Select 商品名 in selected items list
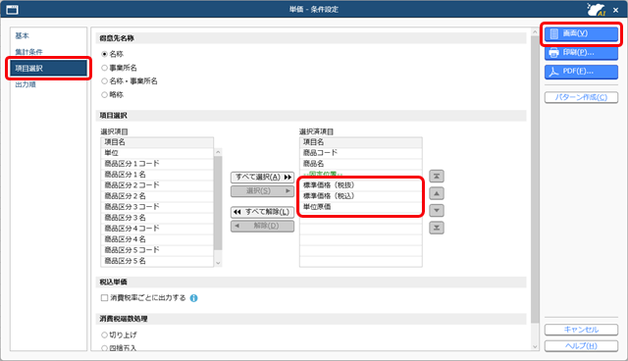The image size is (628, 361). pos(361,164)
